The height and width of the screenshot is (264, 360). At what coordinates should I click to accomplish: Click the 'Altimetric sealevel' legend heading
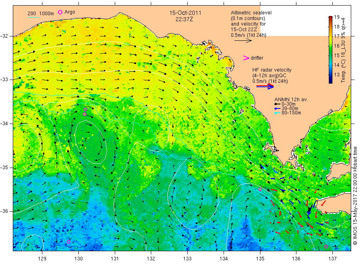coord(251,13)
